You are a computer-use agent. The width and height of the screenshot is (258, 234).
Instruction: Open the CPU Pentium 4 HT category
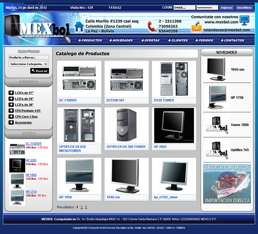tap(28, 111)
